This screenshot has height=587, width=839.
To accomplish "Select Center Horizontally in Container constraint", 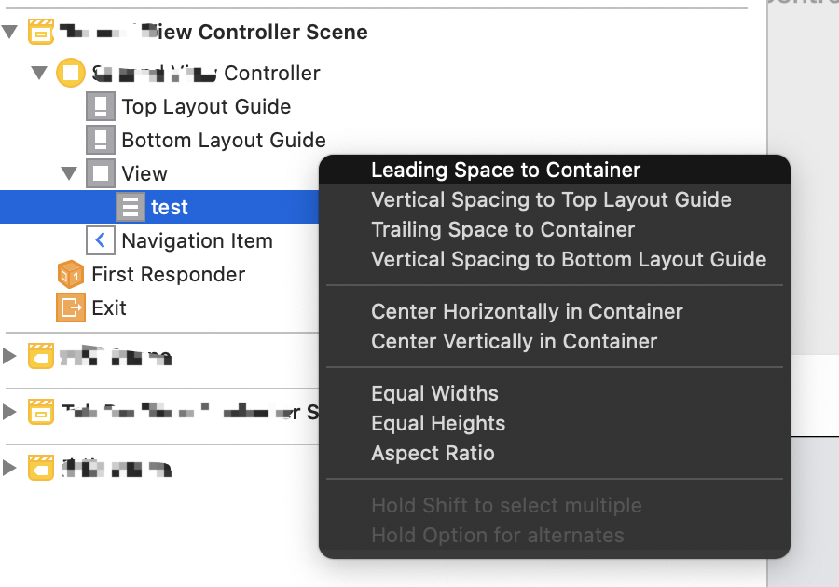I will pyautogui.click(x=527, y=312).
